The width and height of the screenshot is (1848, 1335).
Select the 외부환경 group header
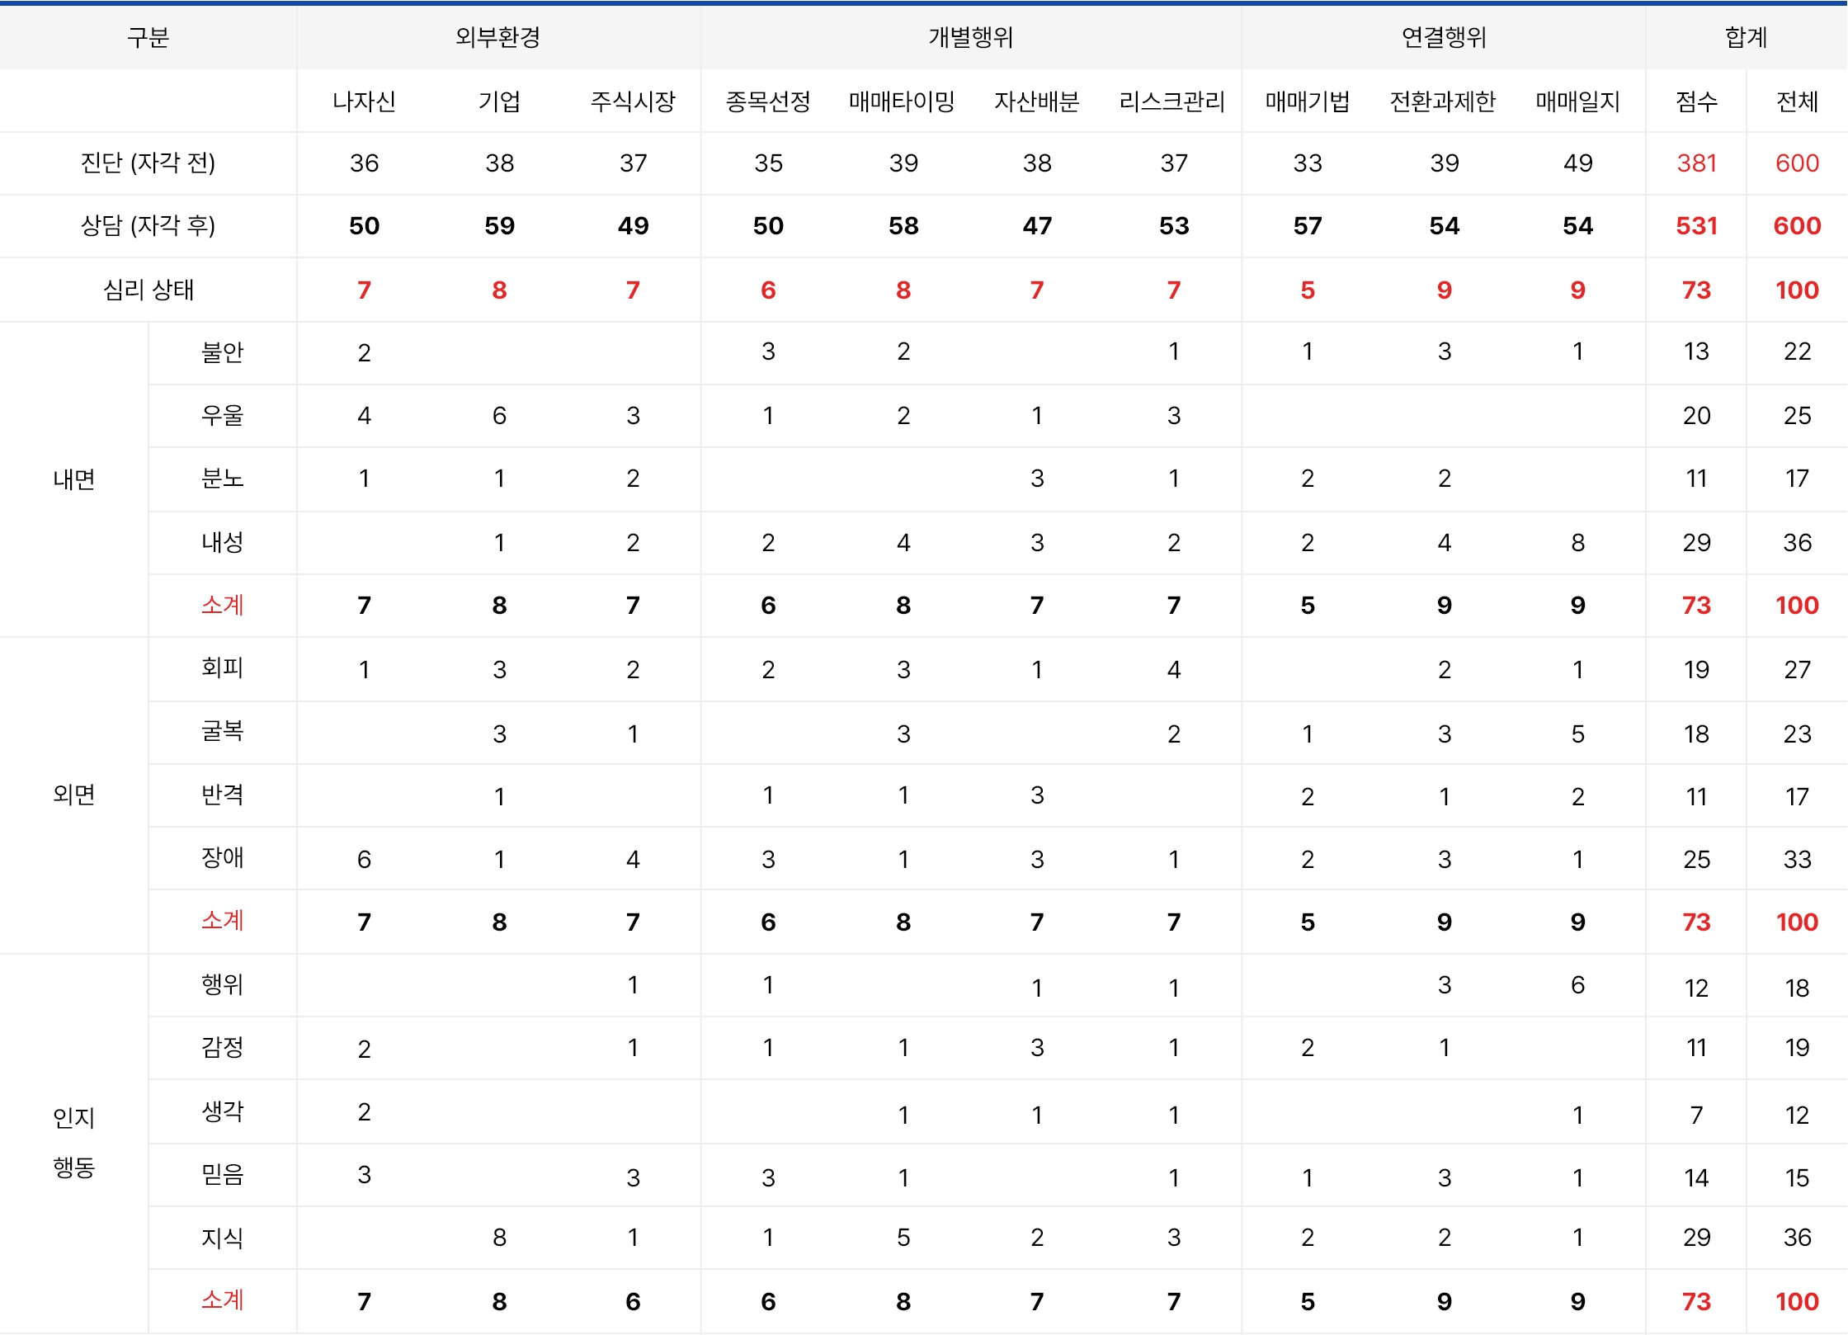tap(498, 37)
